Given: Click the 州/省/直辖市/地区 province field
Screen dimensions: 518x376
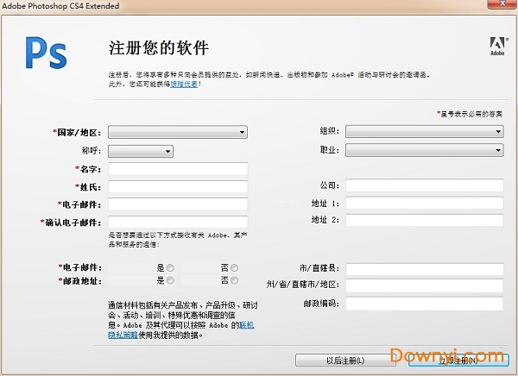Looking at the screenshot, I should (425, 285).
